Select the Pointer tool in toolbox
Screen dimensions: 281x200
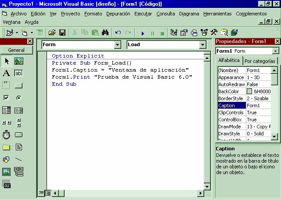tap(7, 61)
